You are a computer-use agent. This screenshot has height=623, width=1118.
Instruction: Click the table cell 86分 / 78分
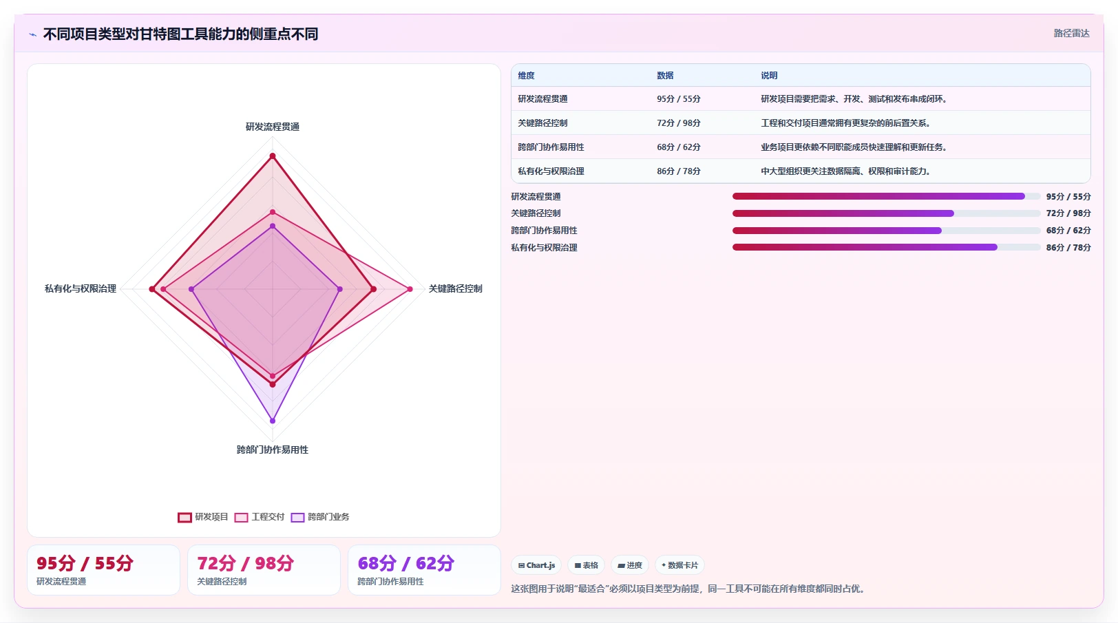[x=679, y=171]
